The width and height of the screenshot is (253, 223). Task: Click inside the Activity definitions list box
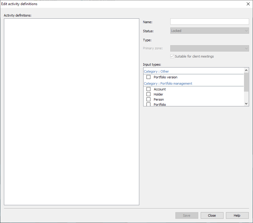coord(72,112)
